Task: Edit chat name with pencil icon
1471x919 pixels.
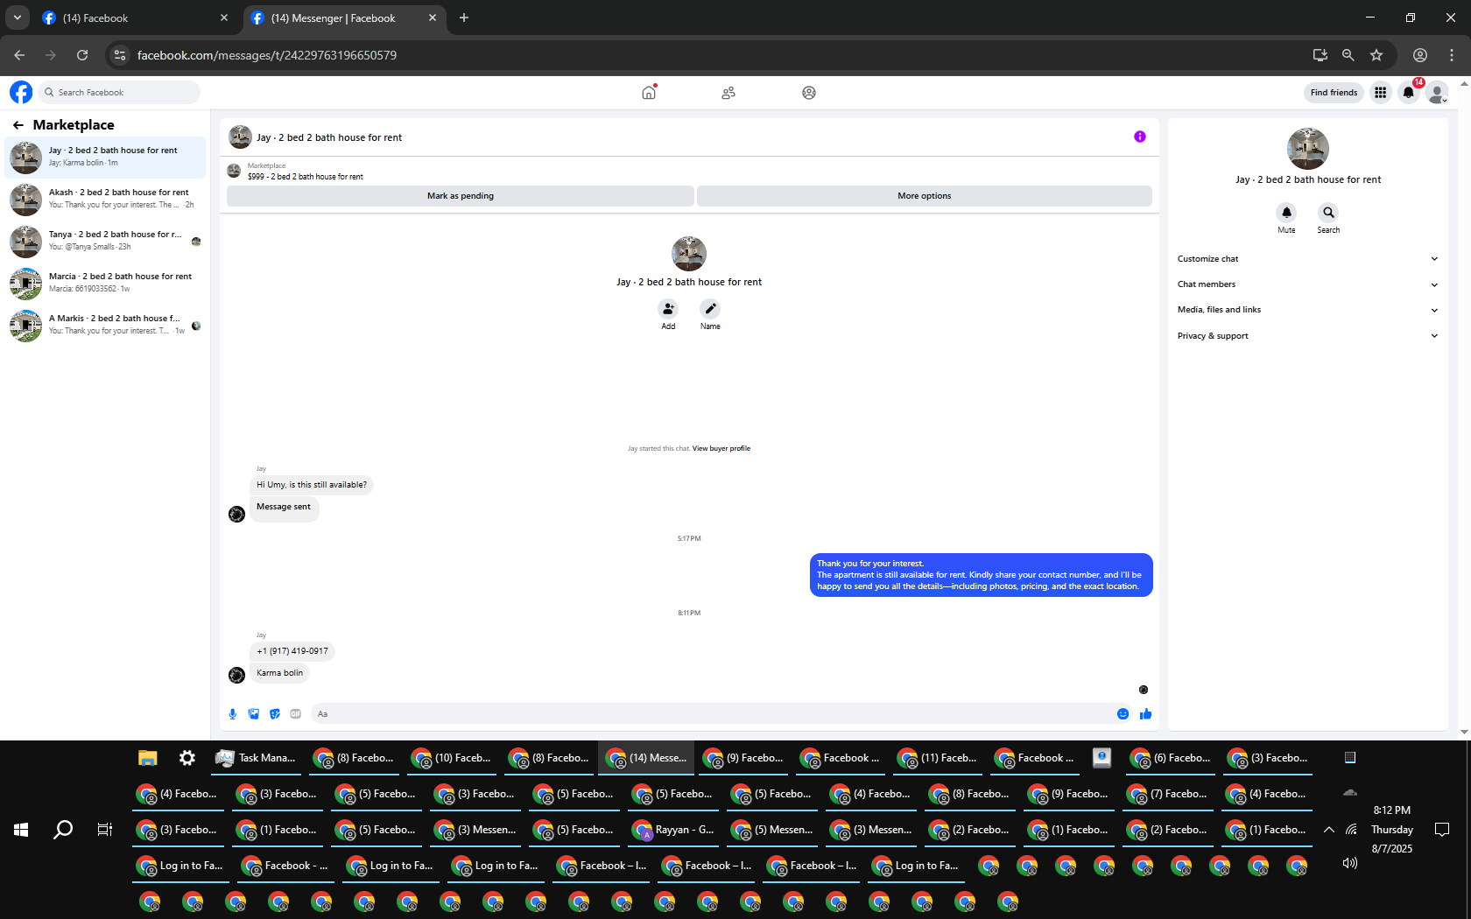Action: 710,309
